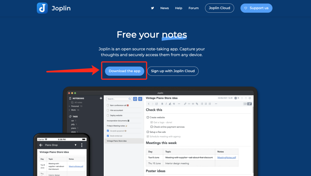This screenshot has width=311, height=176.
Task: Insert a checkbox list
Action: (x=210, y=104)
